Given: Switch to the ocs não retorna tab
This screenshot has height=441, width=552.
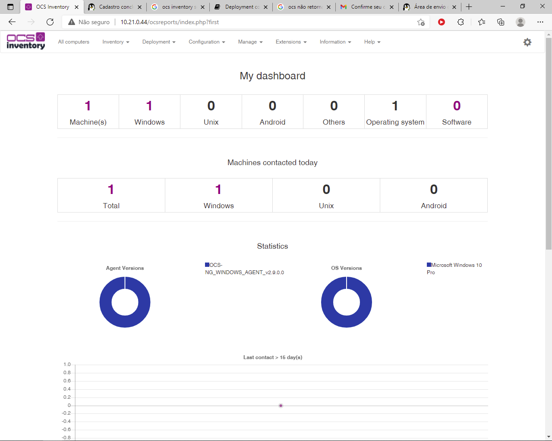Looking at the screenshot, I should (x=304, y=7).
